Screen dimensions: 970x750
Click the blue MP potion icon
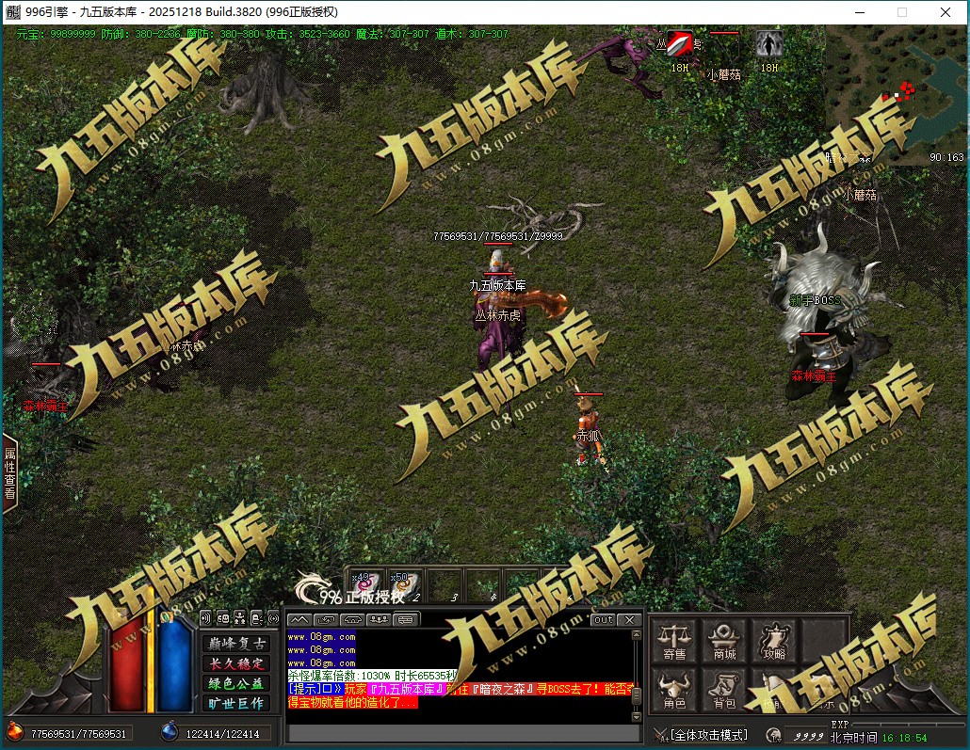(x=169, y=732)
